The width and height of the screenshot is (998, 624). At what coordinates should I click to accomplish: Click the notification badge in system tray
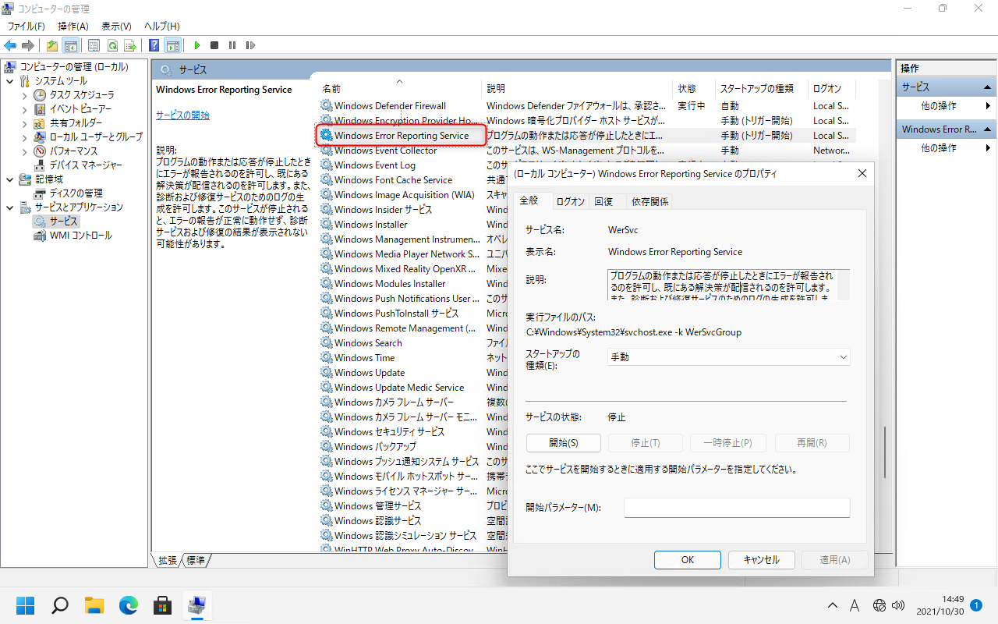pyautogui.click(x=975, y=605)
